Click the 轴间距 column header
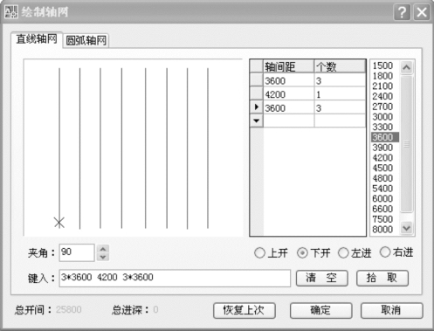 (x=288, y=66)
